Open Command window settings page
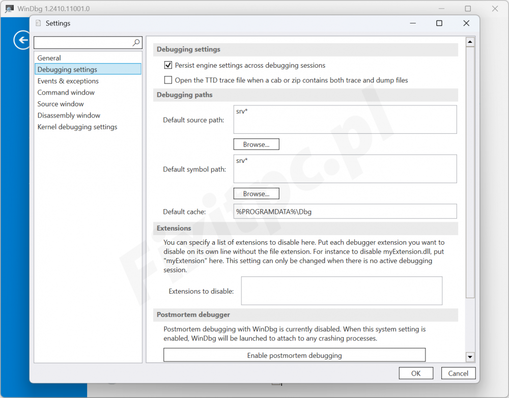Screen dimensions: 509x398 (66, 93)
